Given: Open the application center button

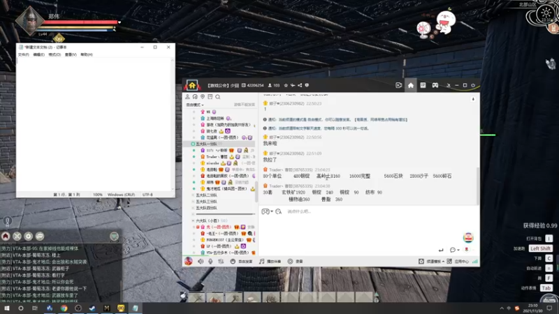Looking at the screenshot, I should 458,261.
